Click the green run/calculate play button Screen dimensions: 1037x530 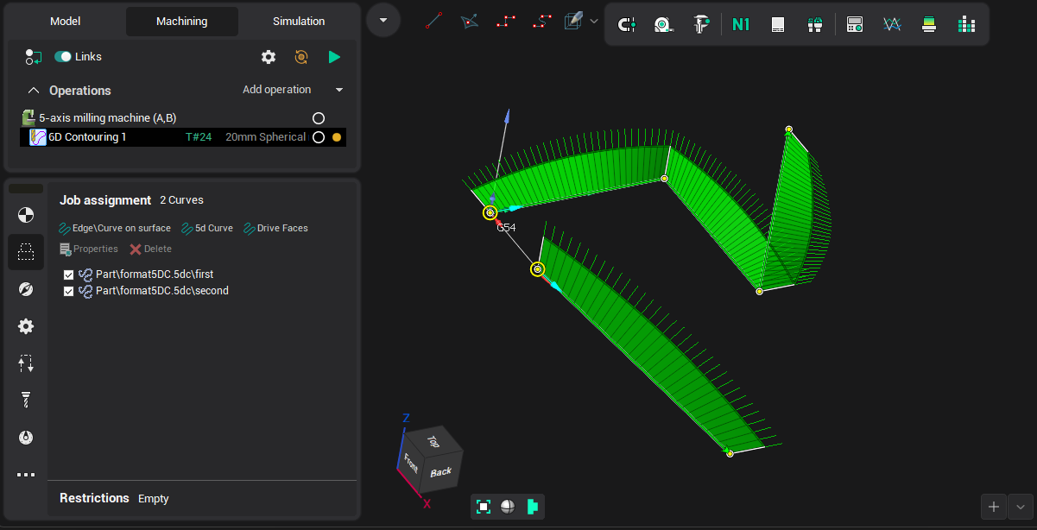(x=334, y=57)
